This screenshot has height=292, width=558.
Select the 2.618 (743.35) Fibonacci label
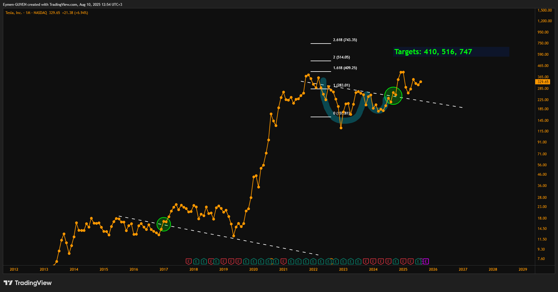pyautogui.click(x=345, y=40)
